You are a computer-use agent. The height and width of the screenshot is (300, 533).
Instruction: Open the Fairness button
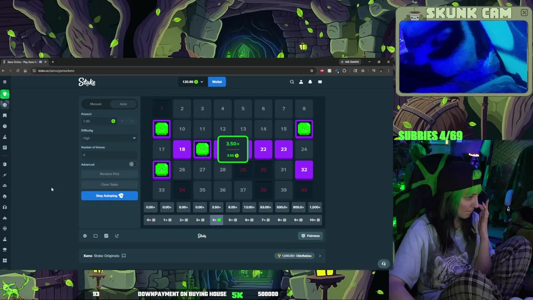(311, 236)
